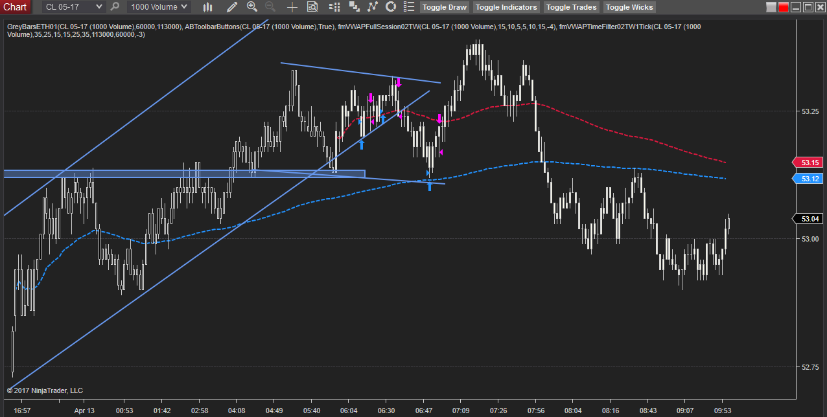Click the Toggle Wicks button
827x417 pixels.
coord(630,7)
